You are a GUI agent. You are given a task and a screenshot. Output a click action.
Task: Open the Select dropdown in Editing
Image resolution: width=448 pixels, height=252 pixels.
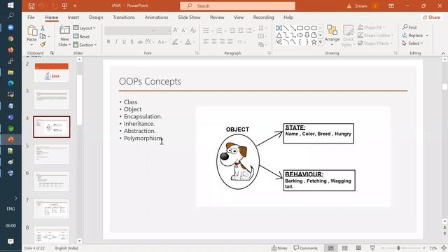tap(412, 43)
